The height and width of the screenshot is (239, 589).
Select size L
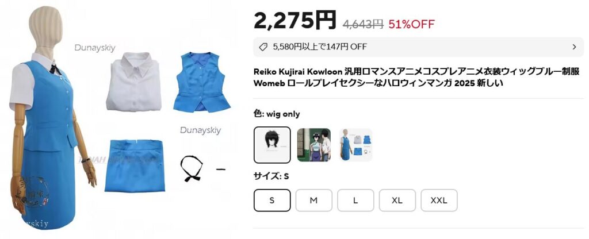point(355,201)
